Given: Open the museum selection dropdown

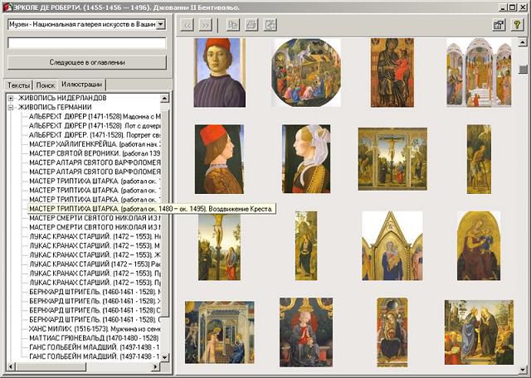Looking at the screenshot, I should tap(160, 25).
